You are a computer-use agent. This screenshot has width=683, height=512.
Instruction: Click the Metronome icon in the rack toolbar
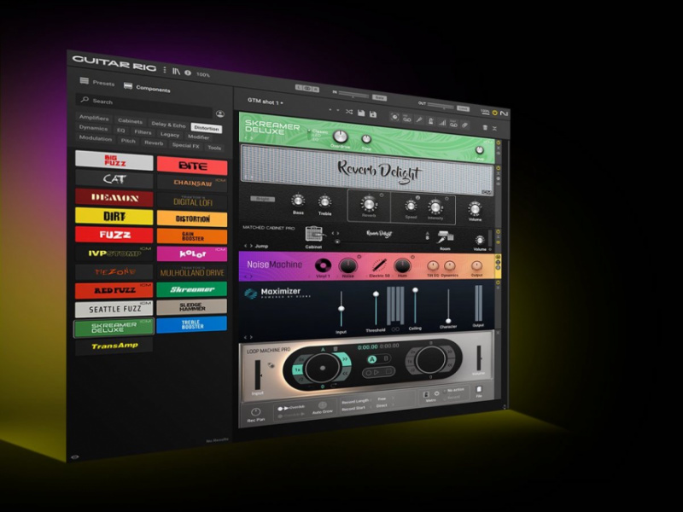(x=430, y=120)
